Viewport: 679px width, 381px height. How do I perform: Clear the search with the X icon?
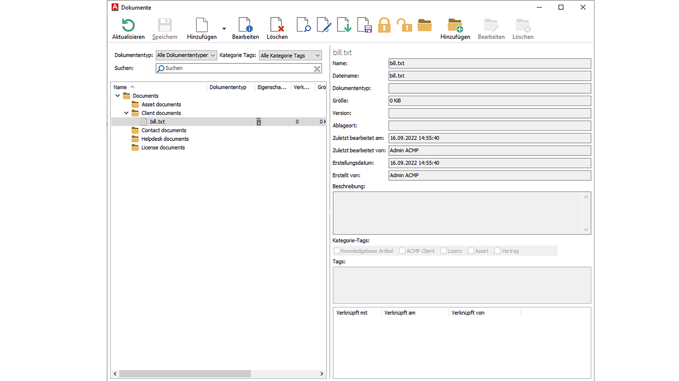317,69
